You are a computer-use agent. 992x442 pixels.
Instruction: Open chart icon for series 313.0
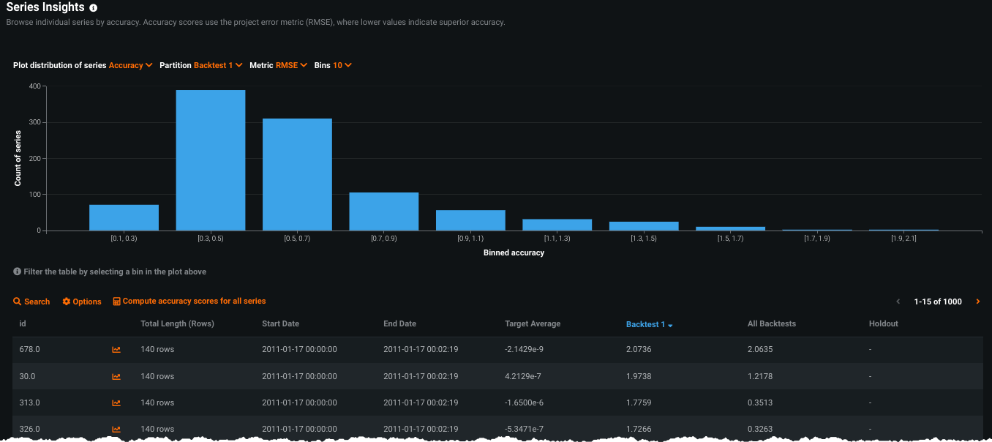116,403
